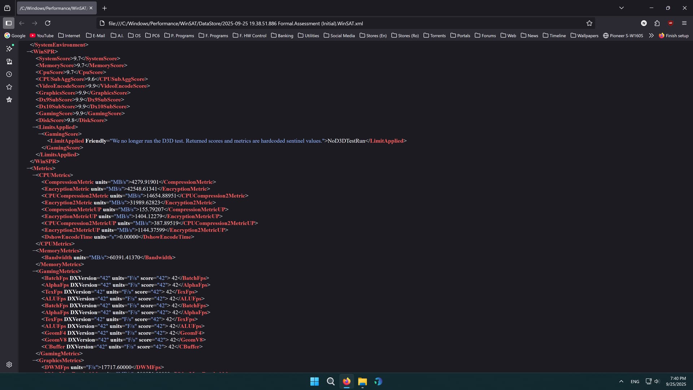
Task: Toggle the Firefox sidebar button
Action: pos(9,23)
